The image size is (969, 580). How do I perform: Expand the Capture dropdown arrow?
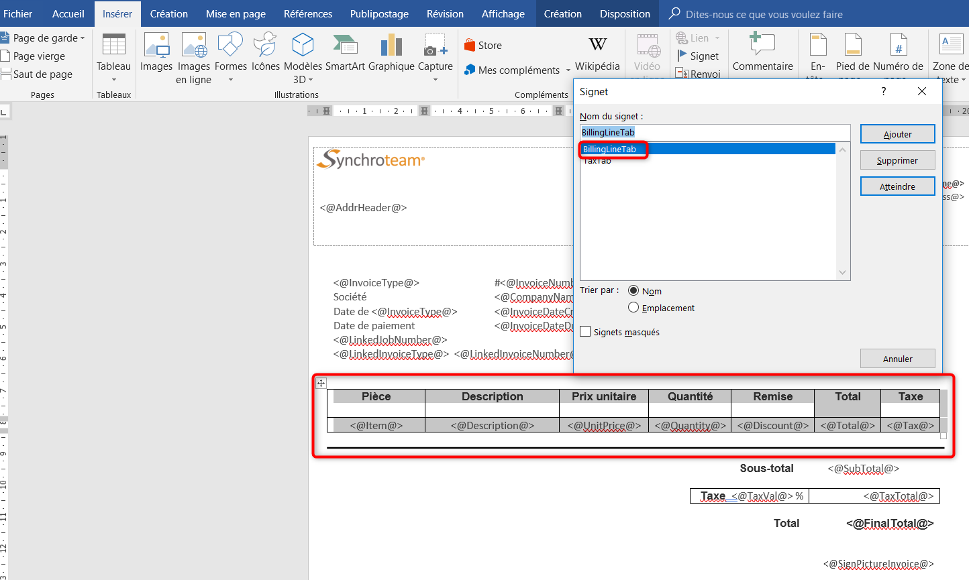pos(436,80)
